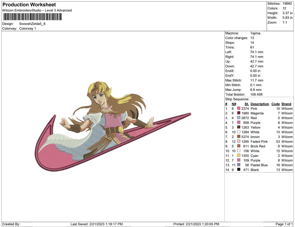Click the Cyan row yellow swatch
The width and height of the screenshot is (295, 227).
click(x=239, y=155)
